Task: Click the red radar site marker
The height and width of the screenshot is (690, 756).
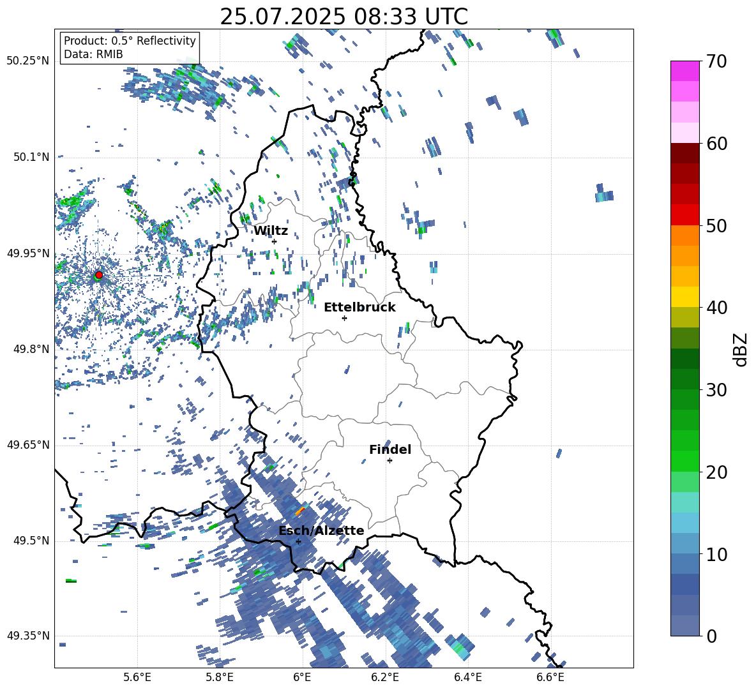Action: point(99,274)
